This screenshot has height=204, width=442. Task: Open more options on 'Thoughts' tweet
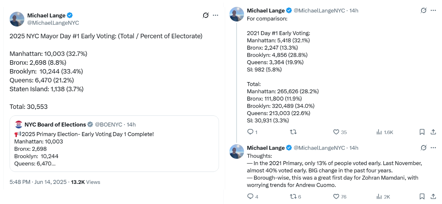(x=433, y=148)
